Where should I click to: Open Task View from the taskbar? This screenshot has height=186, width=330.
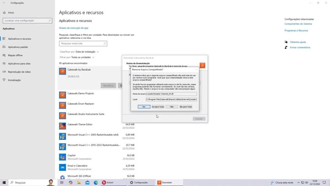[x=62, y=183]
